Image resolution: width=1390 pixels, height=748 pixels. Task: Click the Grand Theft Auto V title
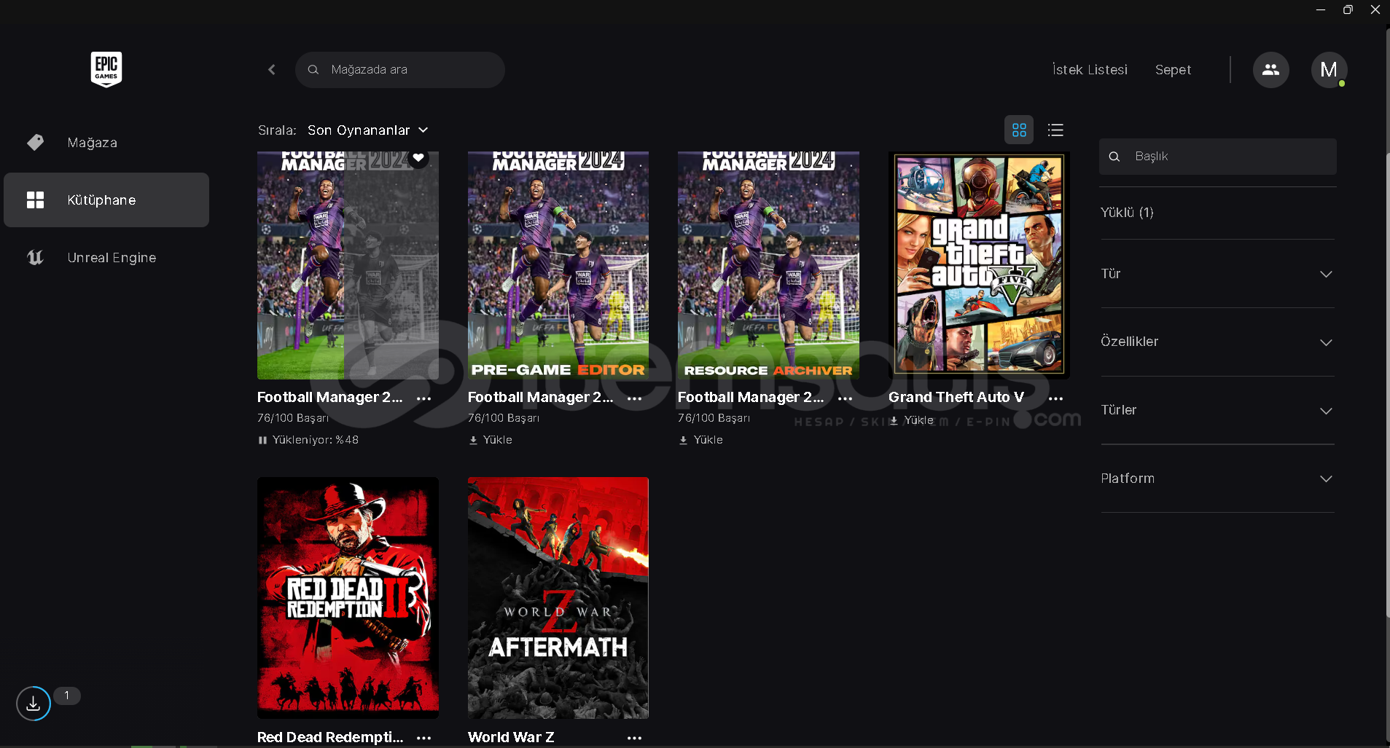click(956, 398)
